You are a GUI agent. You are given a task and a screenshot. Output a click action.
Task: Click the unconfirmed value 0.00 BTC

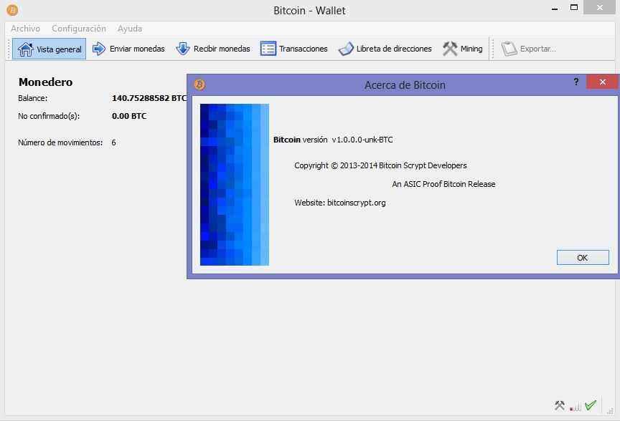[x=129, y=116]
